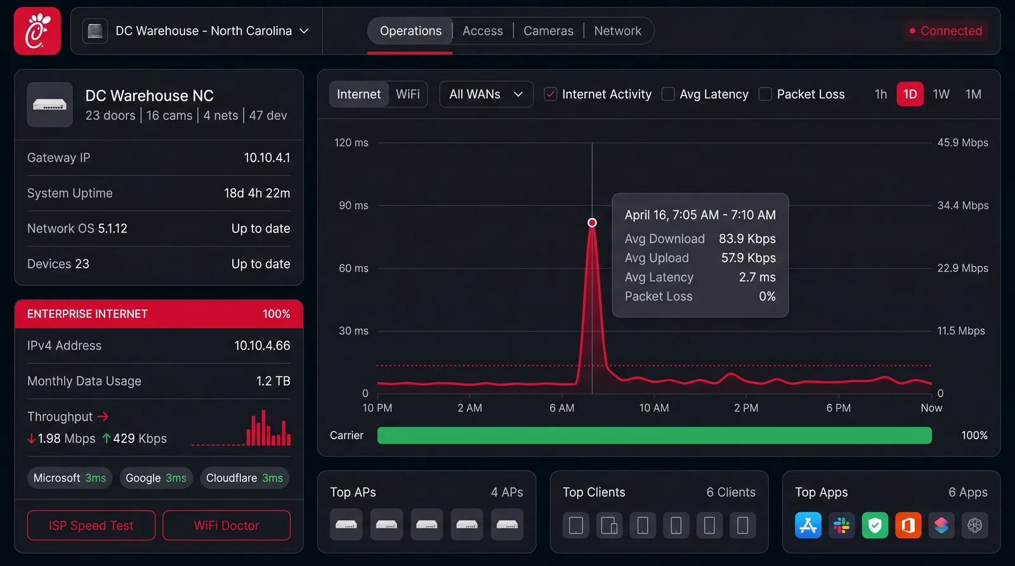1015x566 pixels.
Task: Click the System Uptime value 18d 4h 22m
Action: [257, 193]
